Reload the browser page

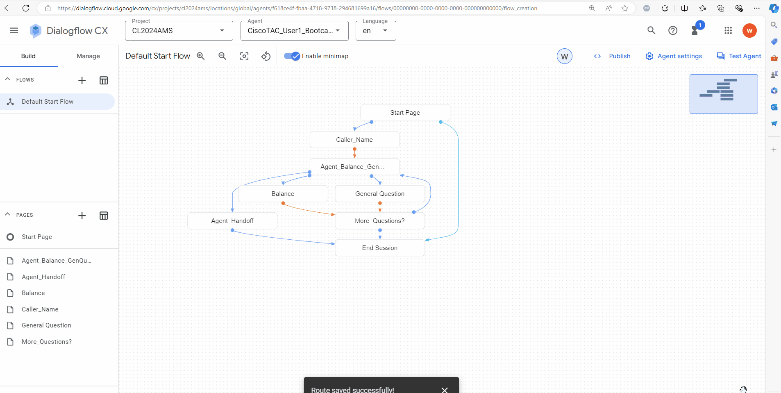coord(26,8)
